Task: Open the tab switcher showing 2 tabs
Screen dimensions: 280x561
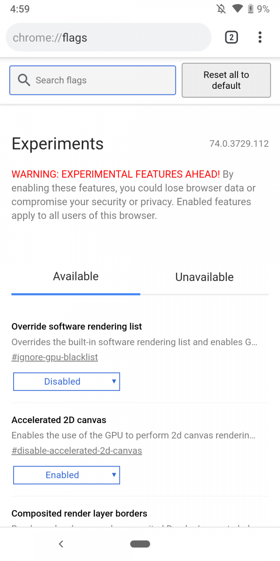Action: [231, 37]
